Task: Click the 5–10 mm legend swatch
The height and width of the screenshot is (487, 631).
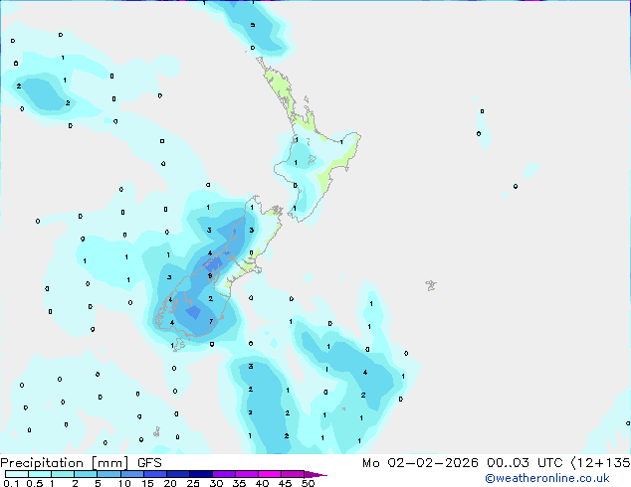Action: [108, 474]
